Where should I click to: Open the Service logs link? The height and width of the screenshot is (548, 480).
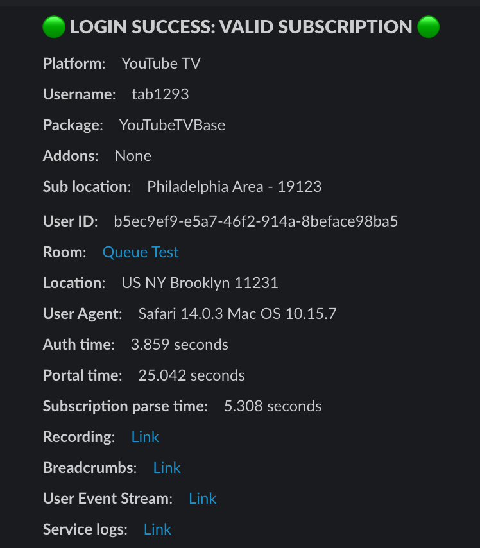(157, 529)
